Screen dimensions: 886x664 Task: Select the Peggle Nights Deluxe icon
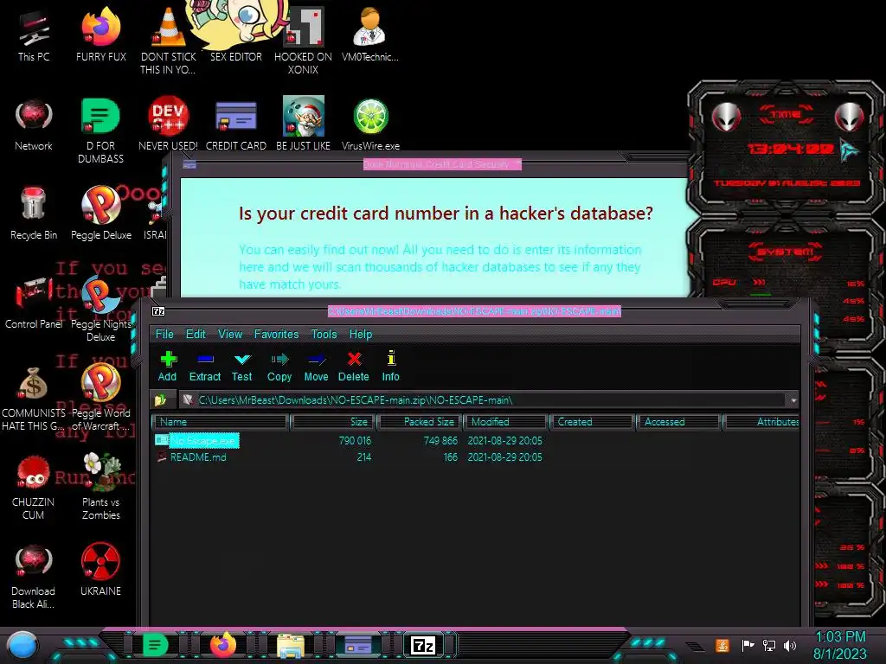100,310
